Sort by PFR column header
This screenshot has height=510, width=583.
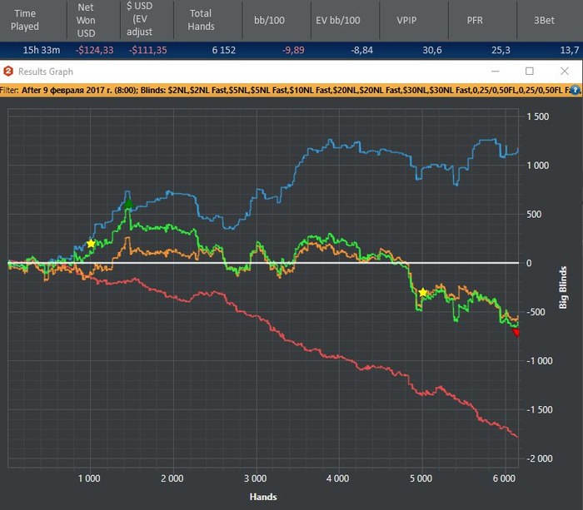coord(475,21)
